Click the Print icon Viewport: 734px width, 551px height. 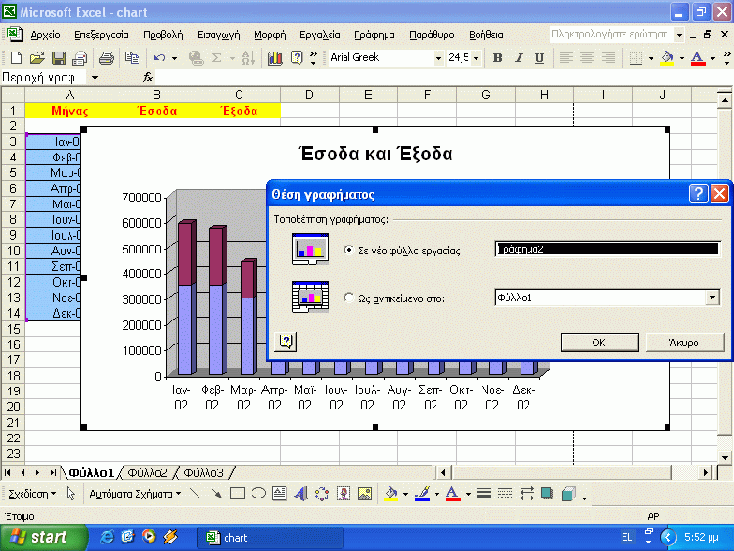pyautogui.click(x=106, y=58)
